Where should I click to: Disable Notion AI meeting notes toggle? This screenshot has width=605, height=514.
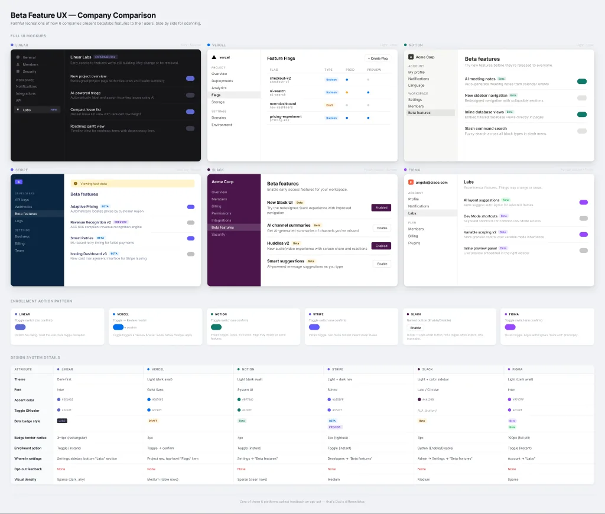pos(582,81)
